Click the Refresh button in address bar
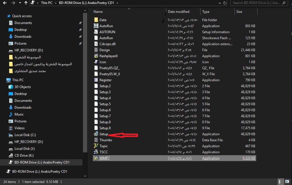Image resolution: width=292 pixels, height=185 pixels. (x=225, y=3)
